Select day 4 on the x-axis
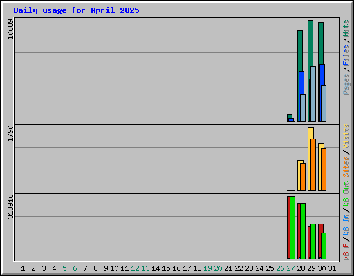 pos(54,268)
